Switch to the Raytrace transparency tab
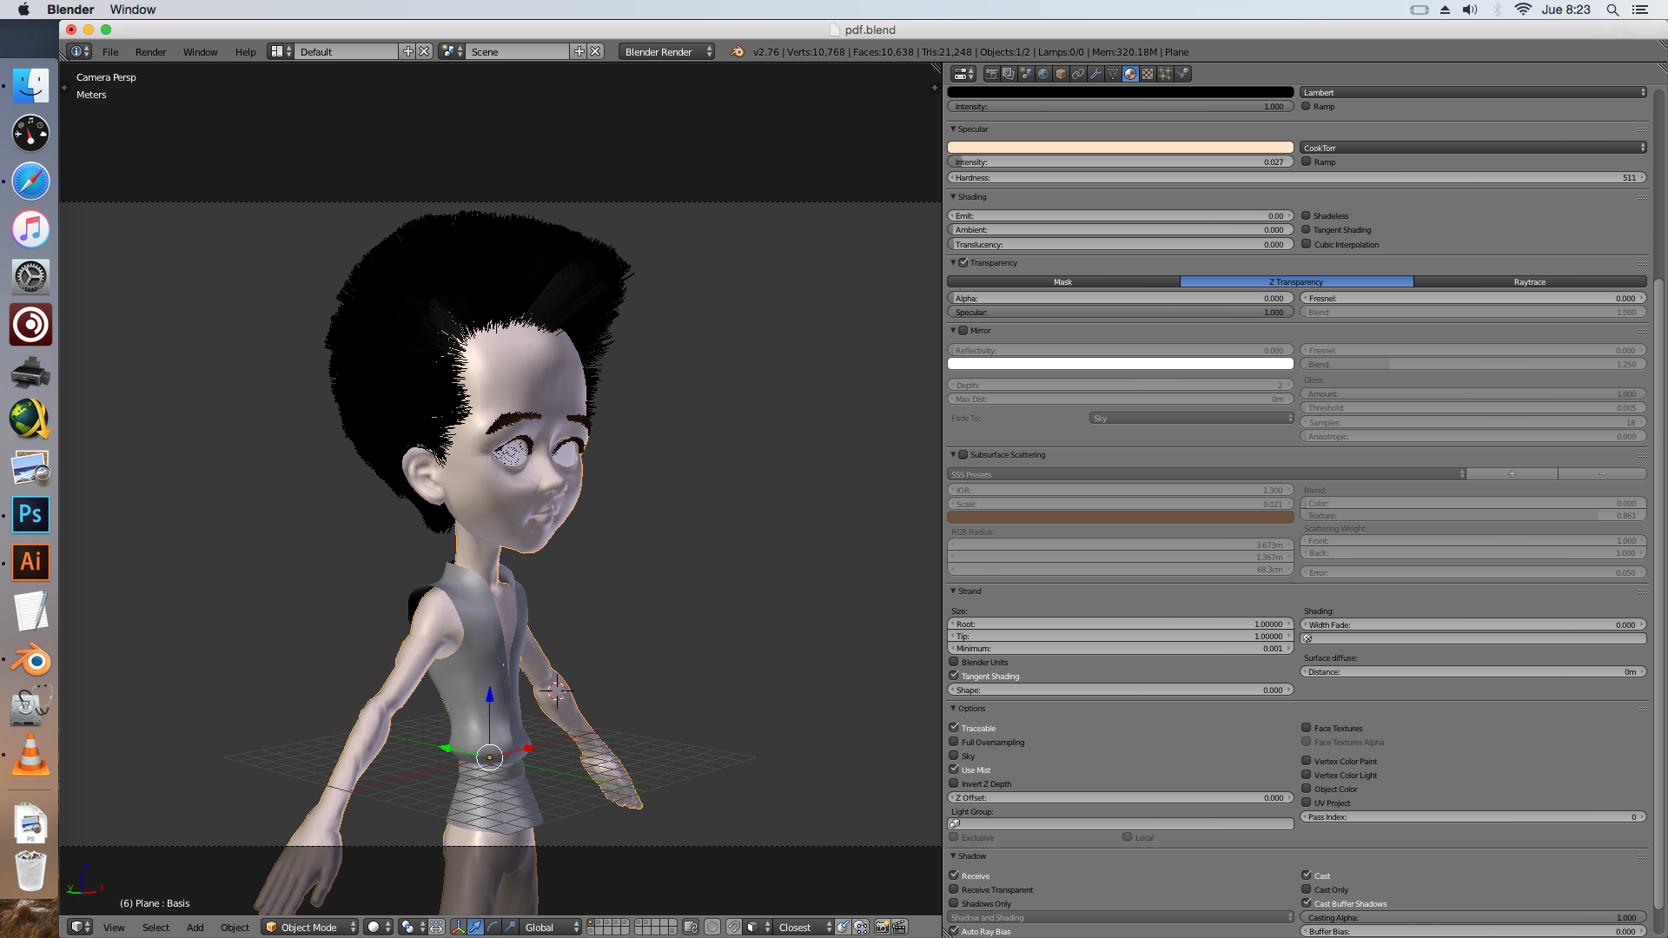This screenshot has width=1668, height=938. pos(1529,282)
